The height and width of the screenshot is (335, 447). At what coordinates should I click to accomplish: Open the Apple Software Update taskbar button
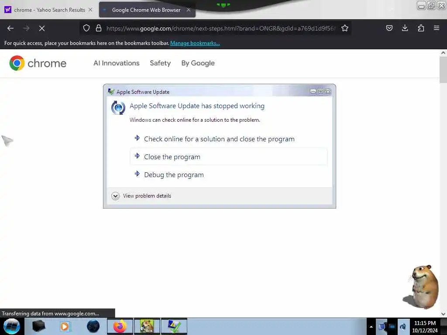click(174, 326)
